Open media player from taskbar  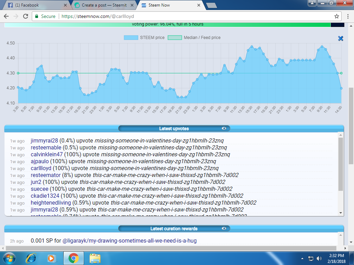[52, 258]
